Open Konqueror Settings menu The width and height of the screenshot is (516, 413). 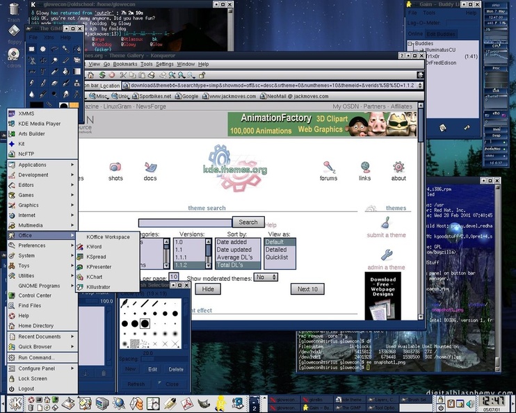click(165, 64)
